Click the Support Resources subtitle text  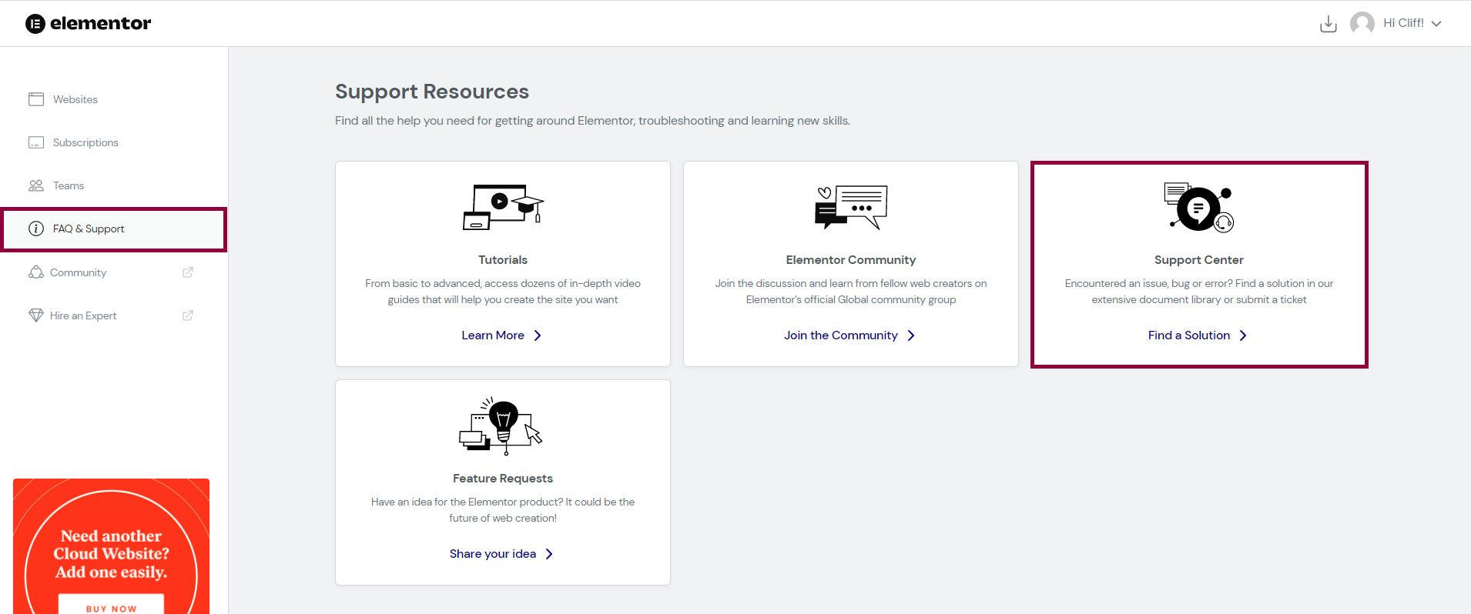pos(592,121)
